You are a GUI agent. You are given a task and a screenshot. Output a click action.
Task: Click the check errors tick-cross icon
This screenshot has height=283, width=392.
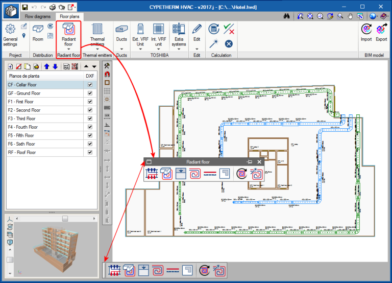[229, 29]
